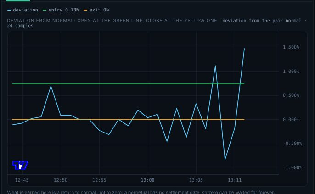Click the exit 0% legend item
The width and height of the screenshot is (315, 194).
[x=96, y=10]
